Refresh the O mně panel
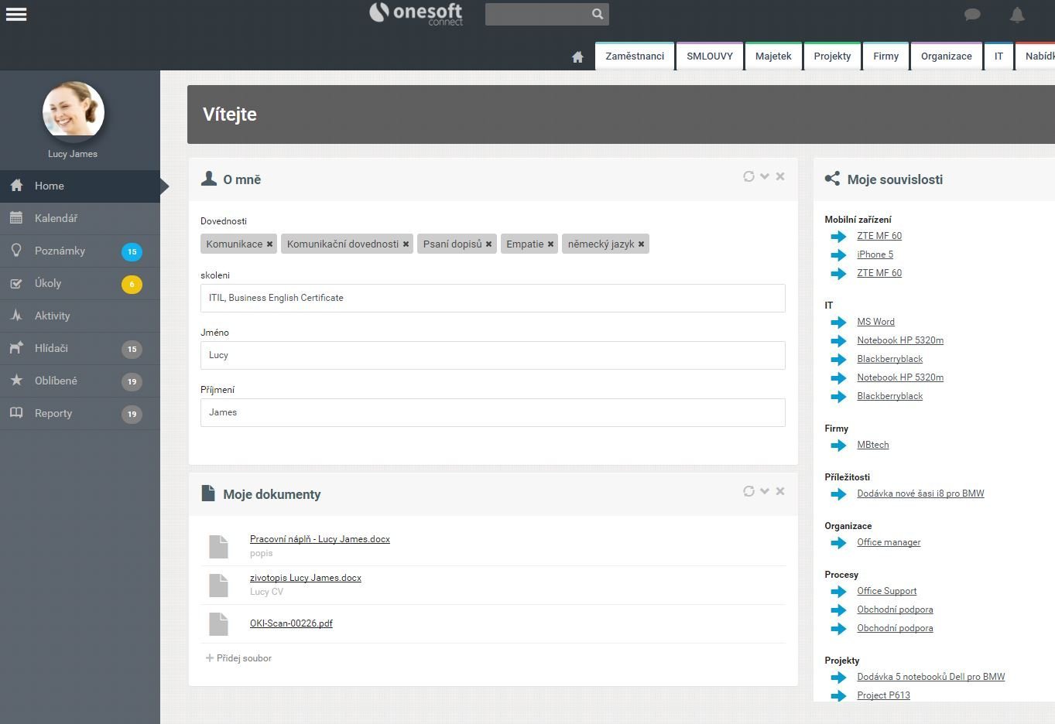This screenshot has width=1055, height=724. [748, 176]
